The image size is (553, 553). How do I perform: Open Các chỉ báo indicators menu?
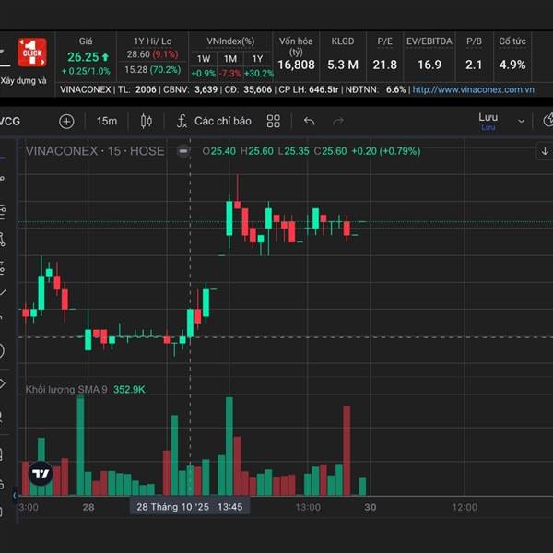tap(214, 121)
